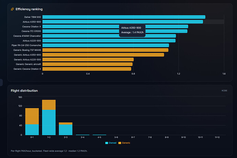This screenshot has height=158, width=237.
Task: Click the orange segment of 1-2 bar
Action: (x=49, y=105)
